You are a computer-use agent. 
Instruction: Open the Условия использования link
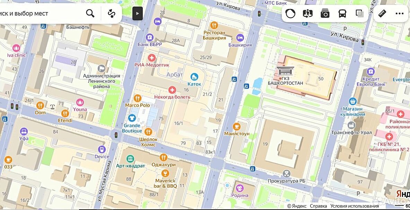click(355, 206)
